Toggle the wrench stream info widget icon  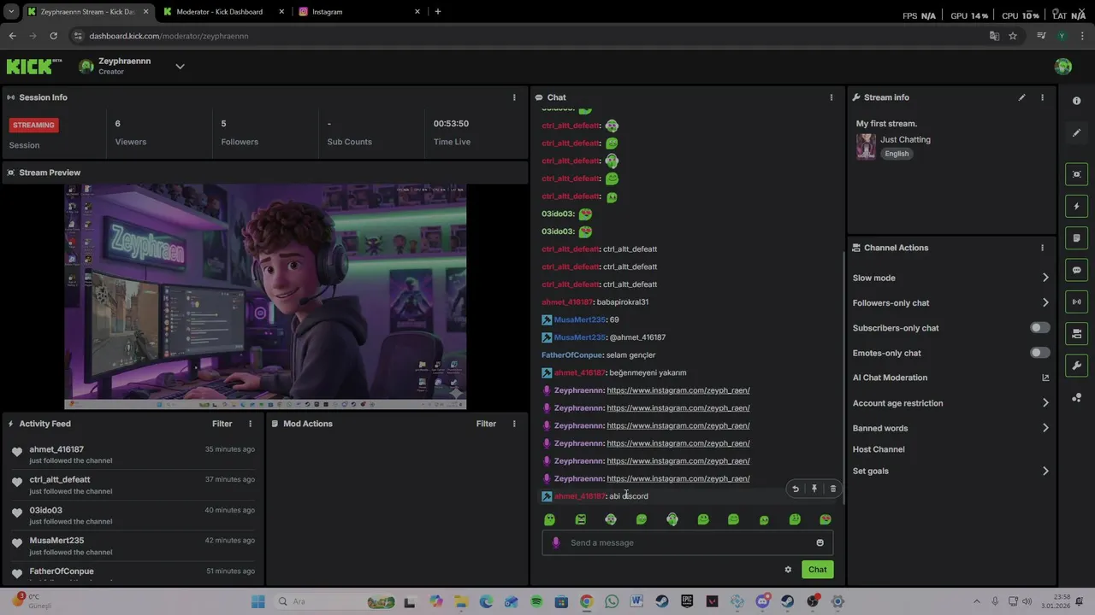pos(1076,366)
